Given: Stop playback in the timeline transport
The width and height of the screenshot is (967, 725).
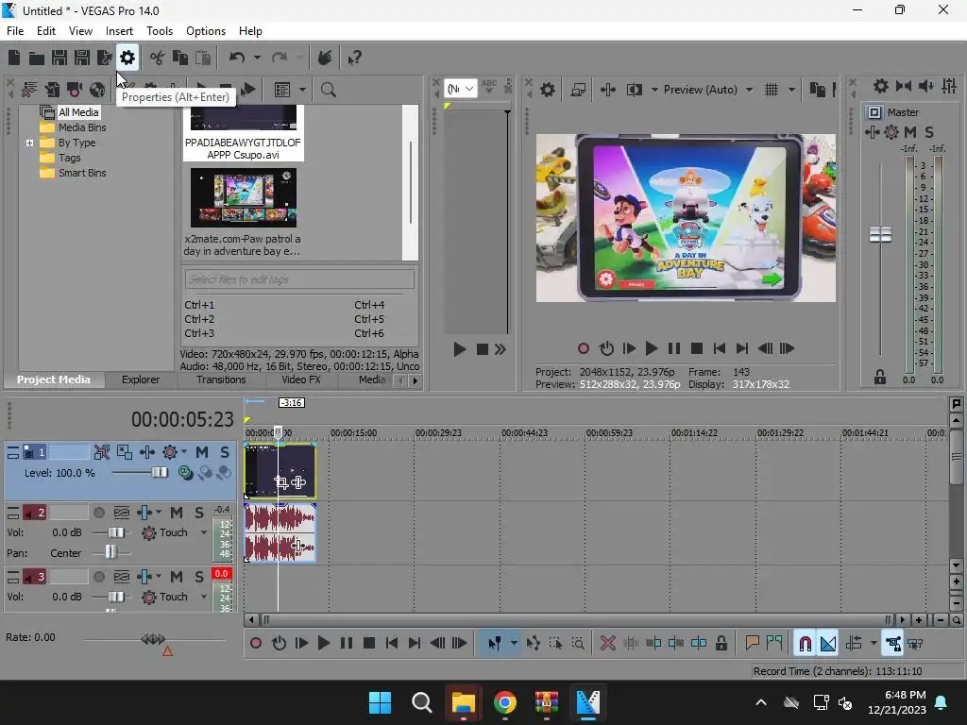Looking at the screenshot, I should click(x=369, y=644).
